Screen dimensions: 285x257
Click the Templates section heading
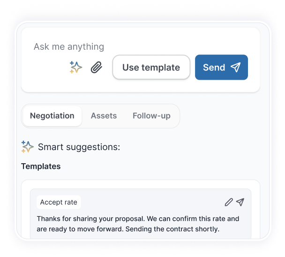(41, 166)
